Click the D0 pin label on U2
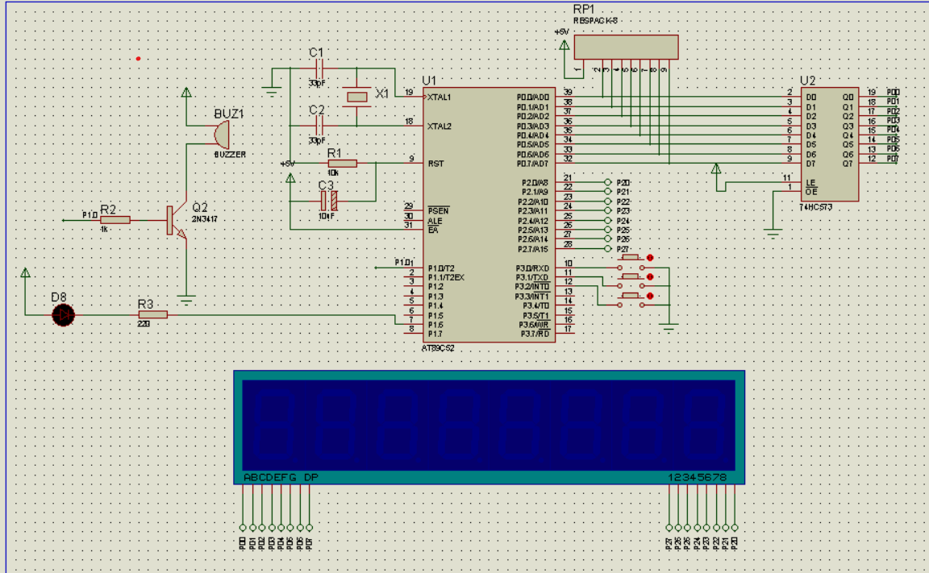The width and height of the screenshot is (929, 573). coord(811,97)
